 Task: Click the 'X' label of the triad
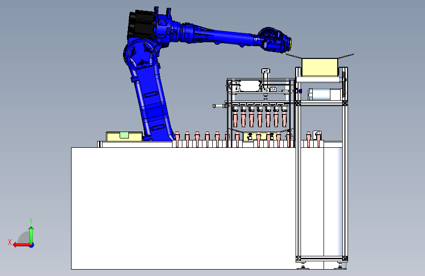point(10,242)
